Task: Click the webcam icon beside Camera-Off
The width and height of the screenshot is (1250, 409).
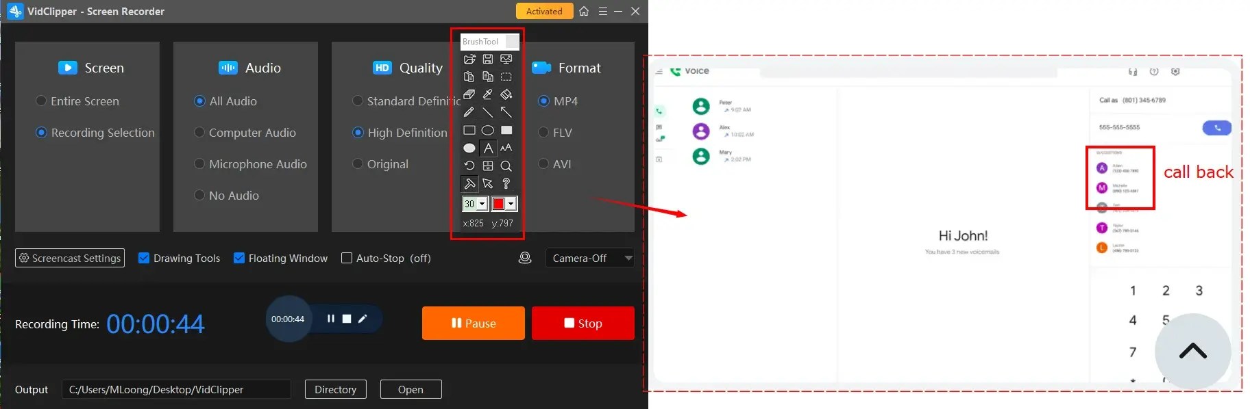Action: coord(525,258)
